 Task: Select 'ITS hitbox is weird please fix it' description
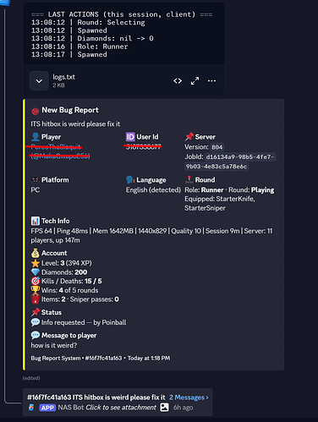(75, 123)
